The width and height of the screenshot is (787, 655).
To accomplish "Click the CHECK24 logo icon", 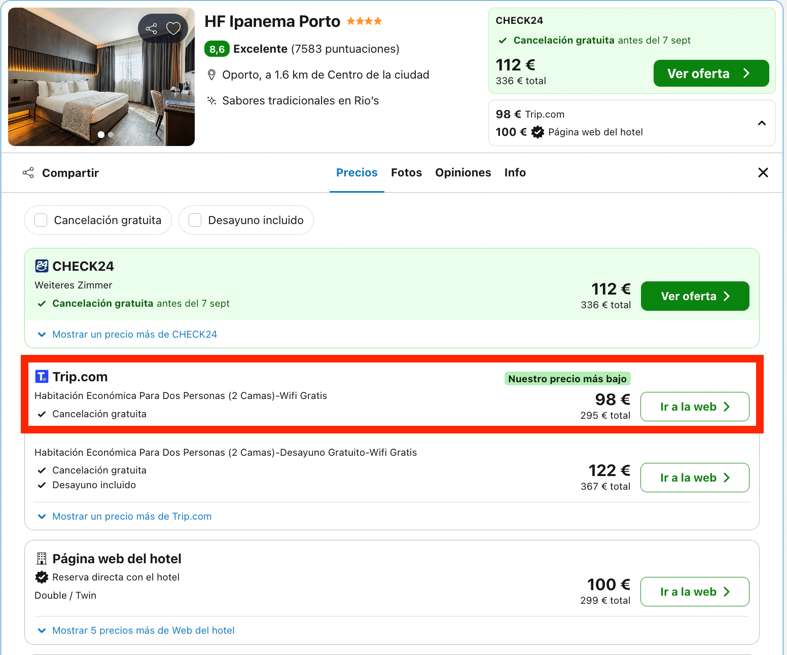I will 42,266.
